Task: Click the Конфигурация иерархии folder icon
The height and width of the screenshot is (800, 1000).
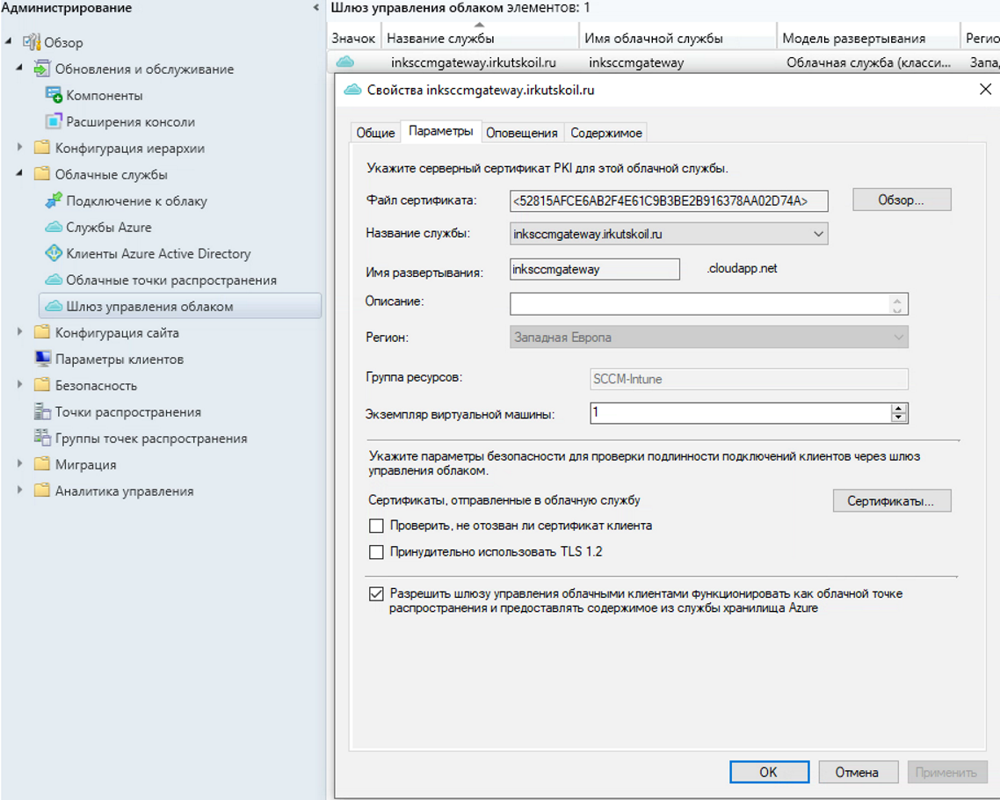Action: (x=42, y=148)
